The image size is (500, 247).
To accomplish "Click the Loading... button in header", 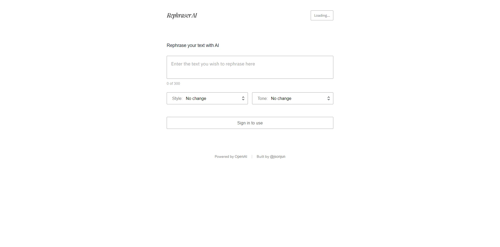I will pyautogui.click(x=322, y=15).
